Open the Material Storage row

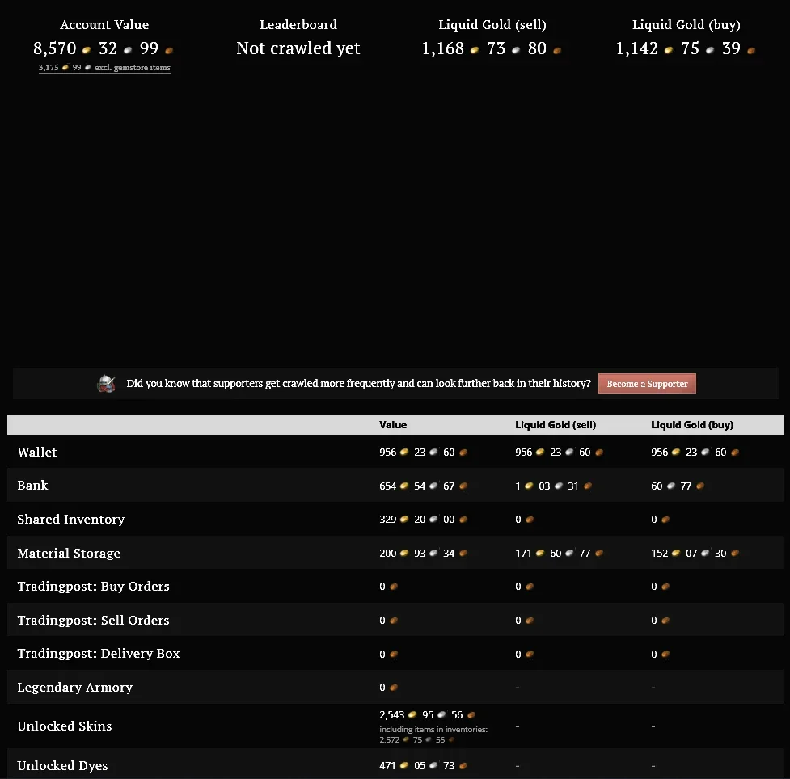395,553
